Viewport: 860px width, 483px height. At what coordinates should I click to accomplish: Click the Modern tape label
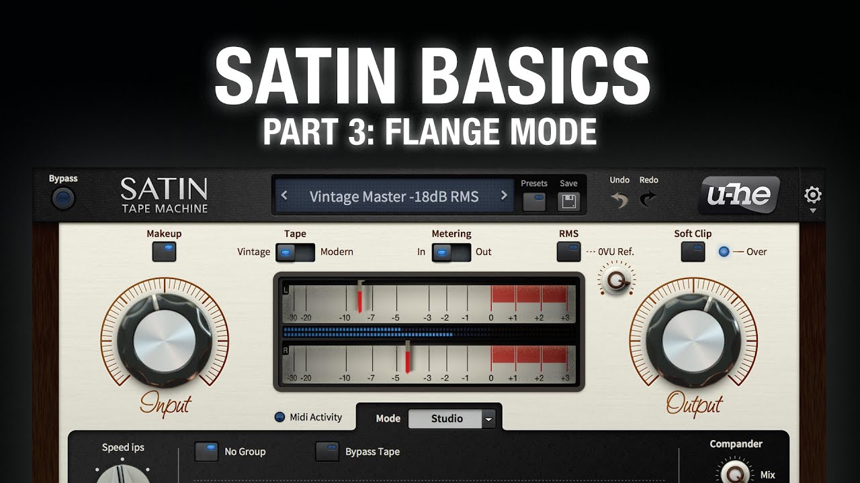tap(337, 252)
